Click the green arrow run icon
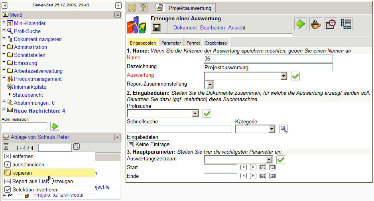The height and width of the screenshot is (201, 374). pos(300,24)
